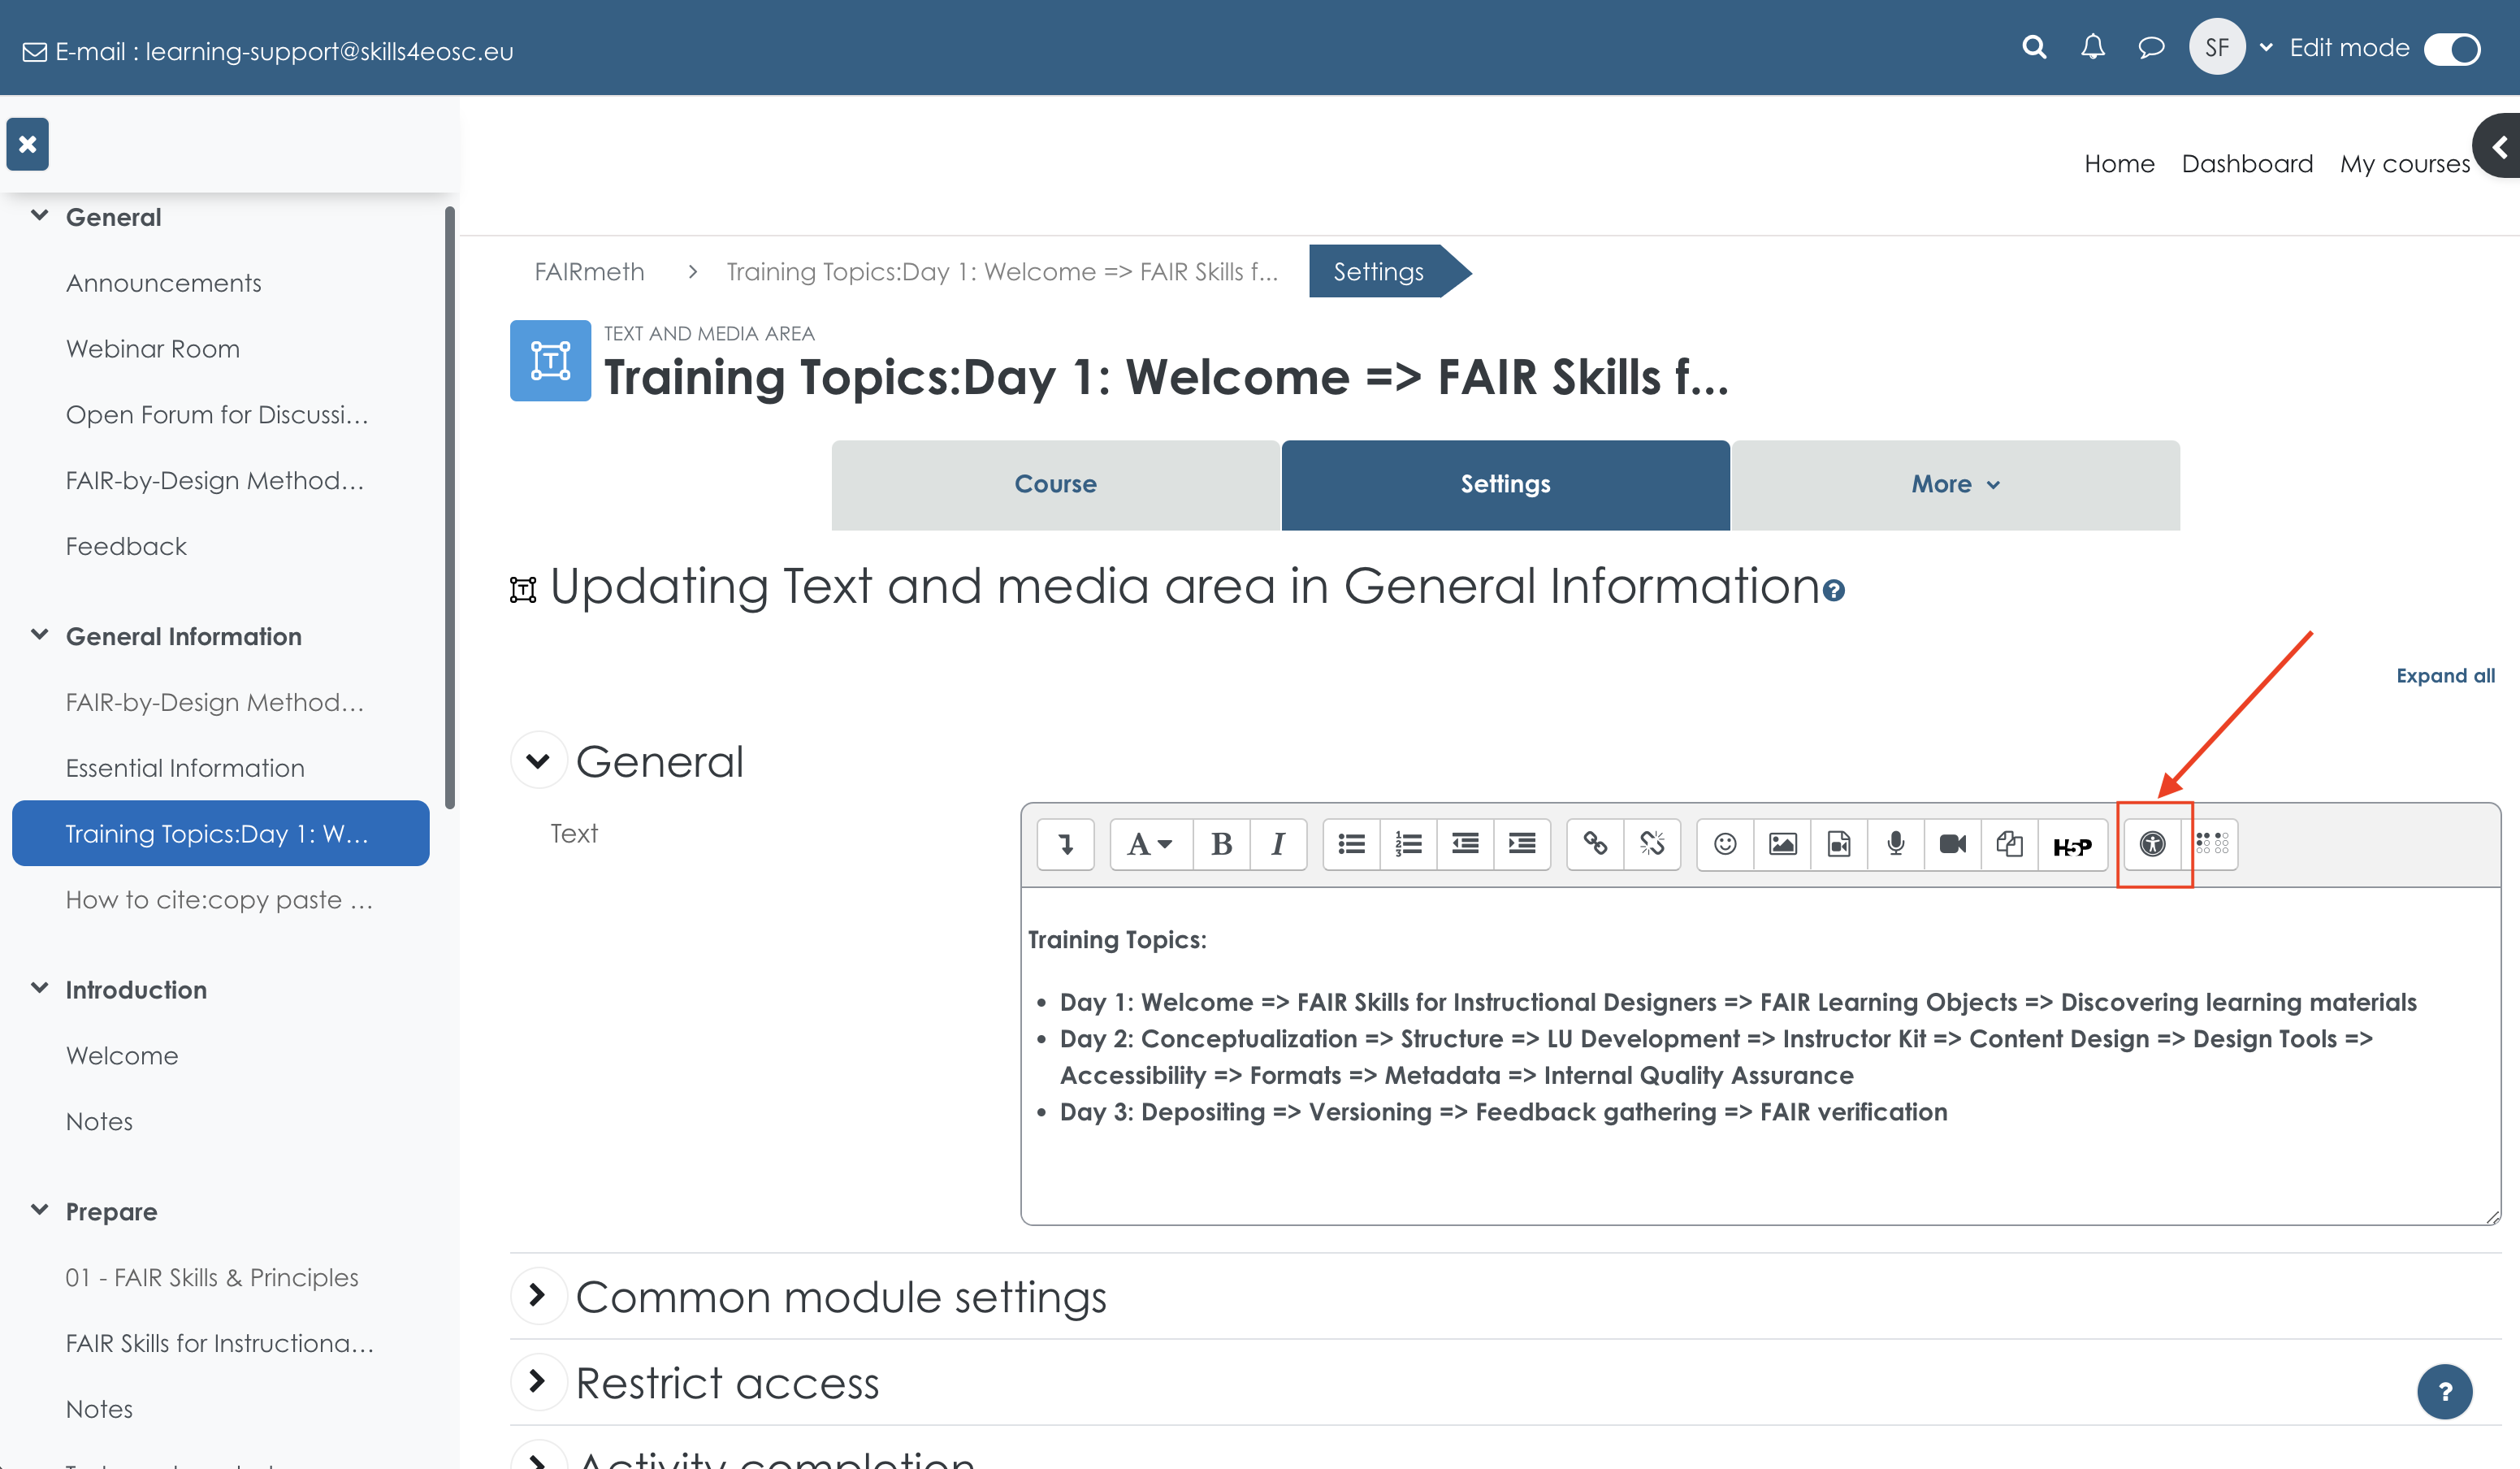The width and height of the screenshot is (2520, 1469).
Task: Disable Edit mode
Action: click(x=2451, y=49)
